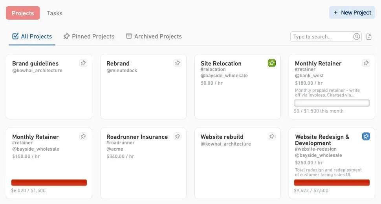Pin the Rebrand project card
Viewport: 381px width, 204px height.
click(x=178, y=63)
